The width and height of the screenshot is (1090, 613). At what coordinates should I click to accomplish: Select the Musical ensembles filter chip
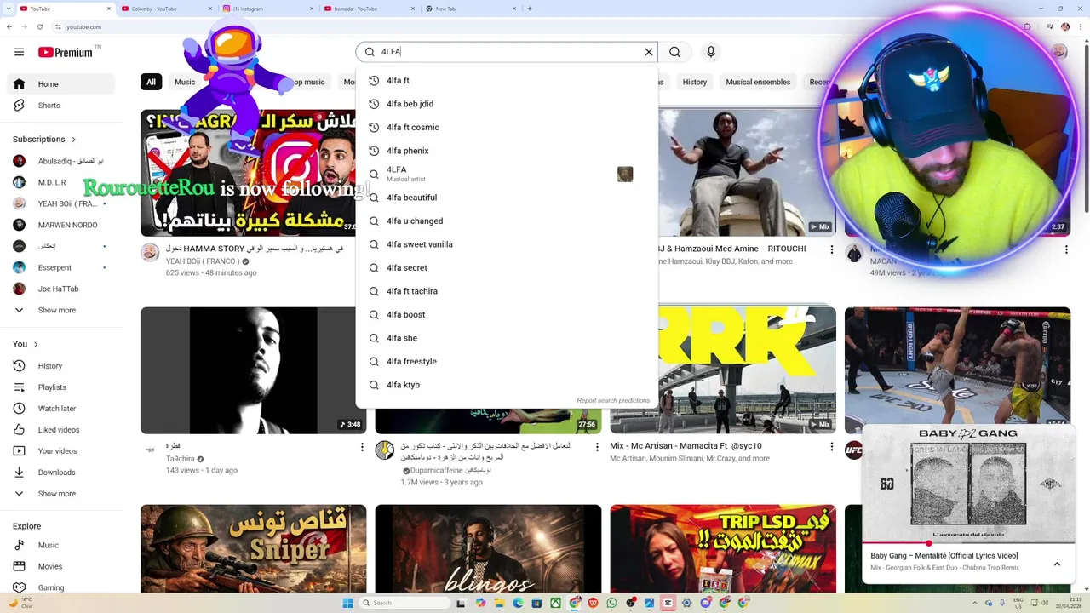[x=758, y=83]
